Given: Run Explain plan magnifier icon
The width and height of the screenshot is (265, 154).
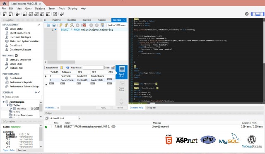Looking at the screenshot, I should [x=72, y=25].
